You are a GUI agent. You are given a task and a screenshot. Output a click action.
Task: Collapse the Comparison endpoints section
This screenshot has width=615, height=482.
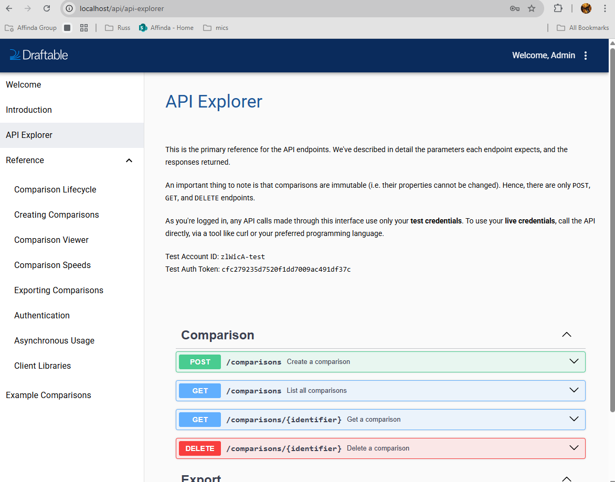566,335
